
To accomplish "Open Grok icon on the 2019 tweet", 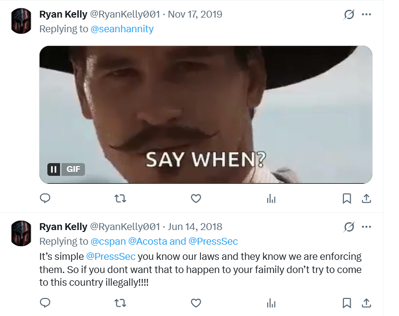I will [x=349, y=15].
